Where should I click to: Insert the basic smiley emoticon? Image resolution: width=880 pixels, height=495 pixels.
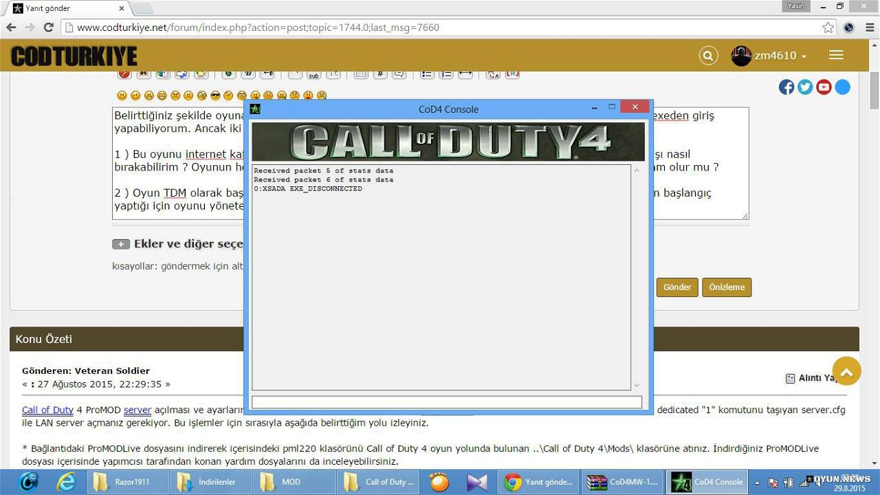point(122,96)
